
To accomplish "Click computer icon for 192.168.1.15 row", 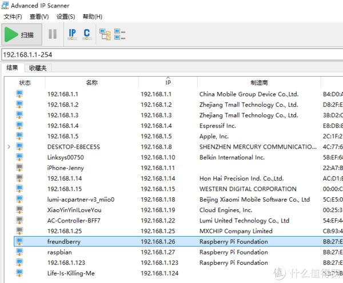I will [19, 189].
